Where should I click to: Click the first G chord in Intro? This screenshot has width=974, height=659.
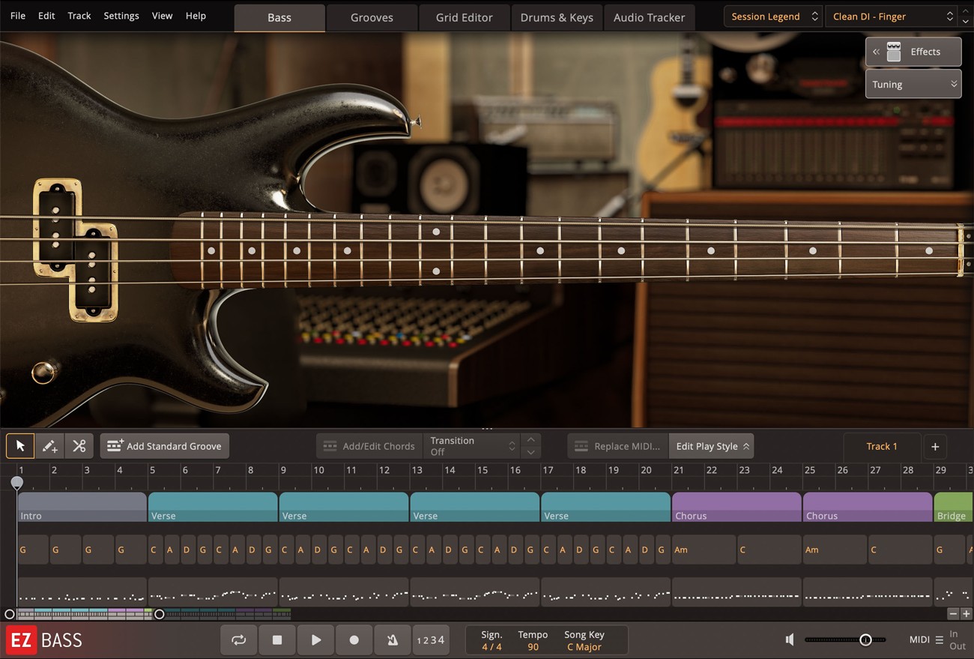pyautogui.click(x=32, y=550)
